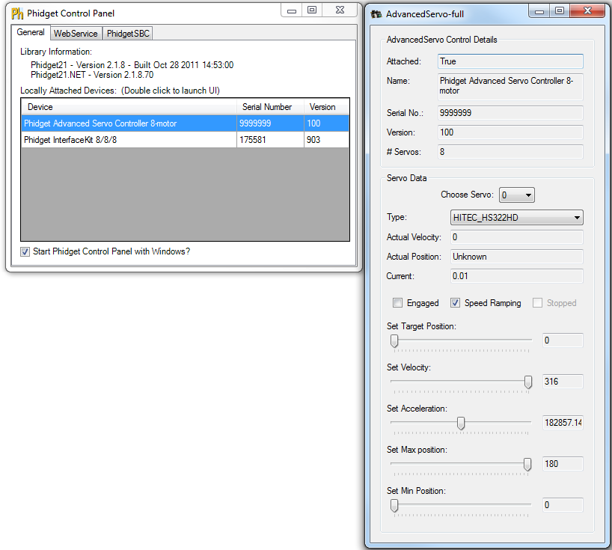Click the Actual Velocity field

[x=517, y=237]
